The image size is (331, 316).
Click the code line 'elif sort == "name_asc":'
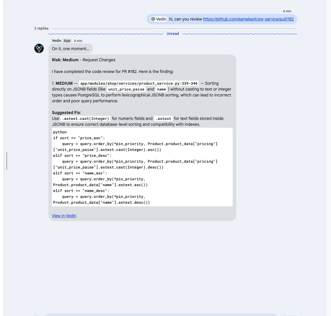coord(80,173)
